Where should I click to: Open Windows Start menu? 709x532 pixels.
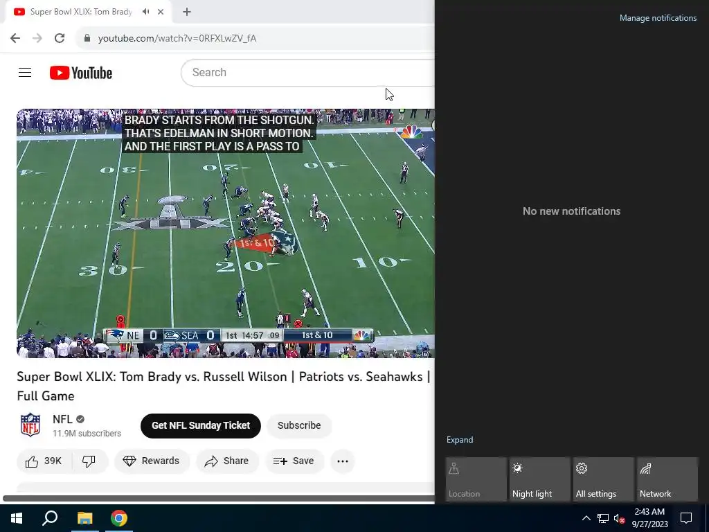click(x=17, y=518)
